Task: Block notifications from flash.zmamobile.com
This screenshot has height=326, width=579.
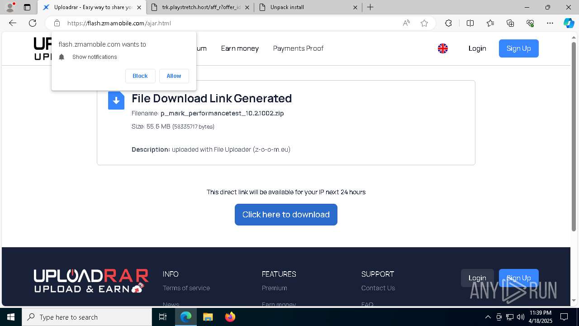Action: [140, 76]
